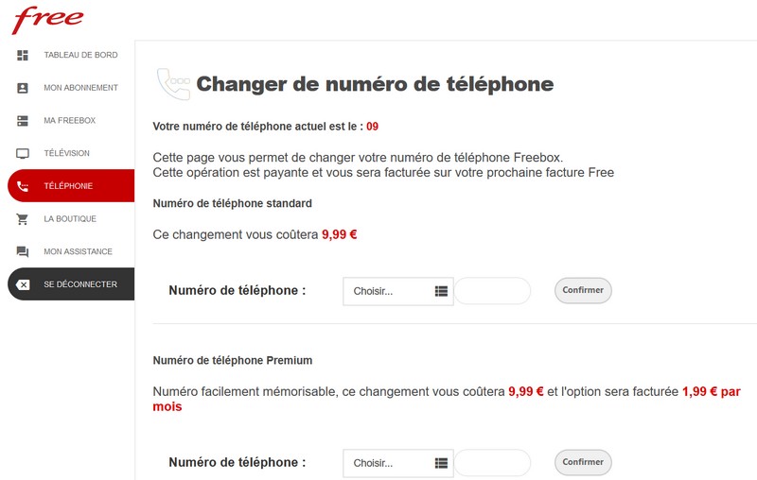This screenshot has height=480, width=757.
Task: Confirm the Premium phone number change
Action: 583,462
